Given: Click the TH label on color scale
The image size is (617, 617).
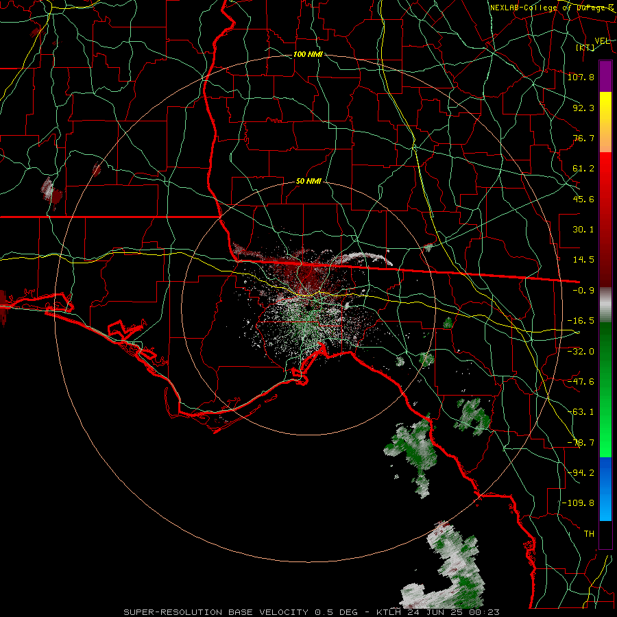Looking at the screenshot, I should point(589,534).
